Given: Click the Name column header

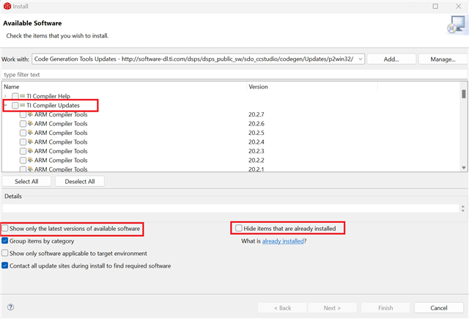Looking at the screenshot, I should [x=125, y=87].
